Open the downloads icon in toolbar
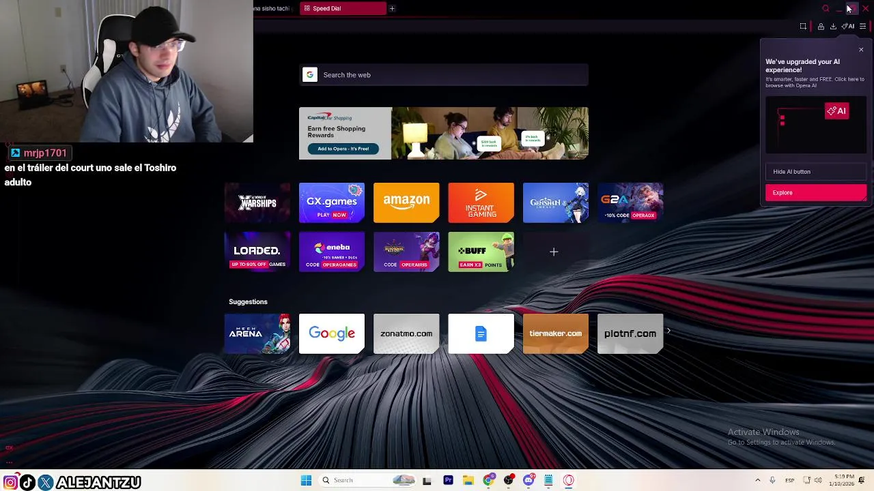Viewport: 874px width, 491px height. click(833, 27)
